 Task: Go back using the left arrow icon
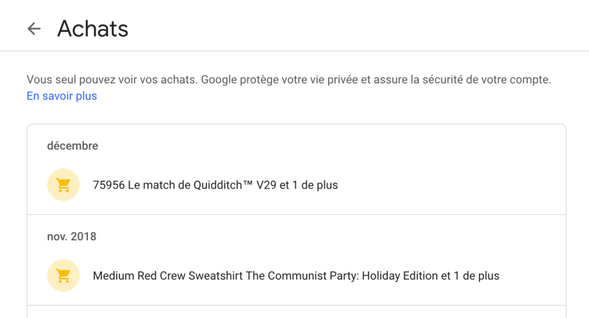coord(34,29)
